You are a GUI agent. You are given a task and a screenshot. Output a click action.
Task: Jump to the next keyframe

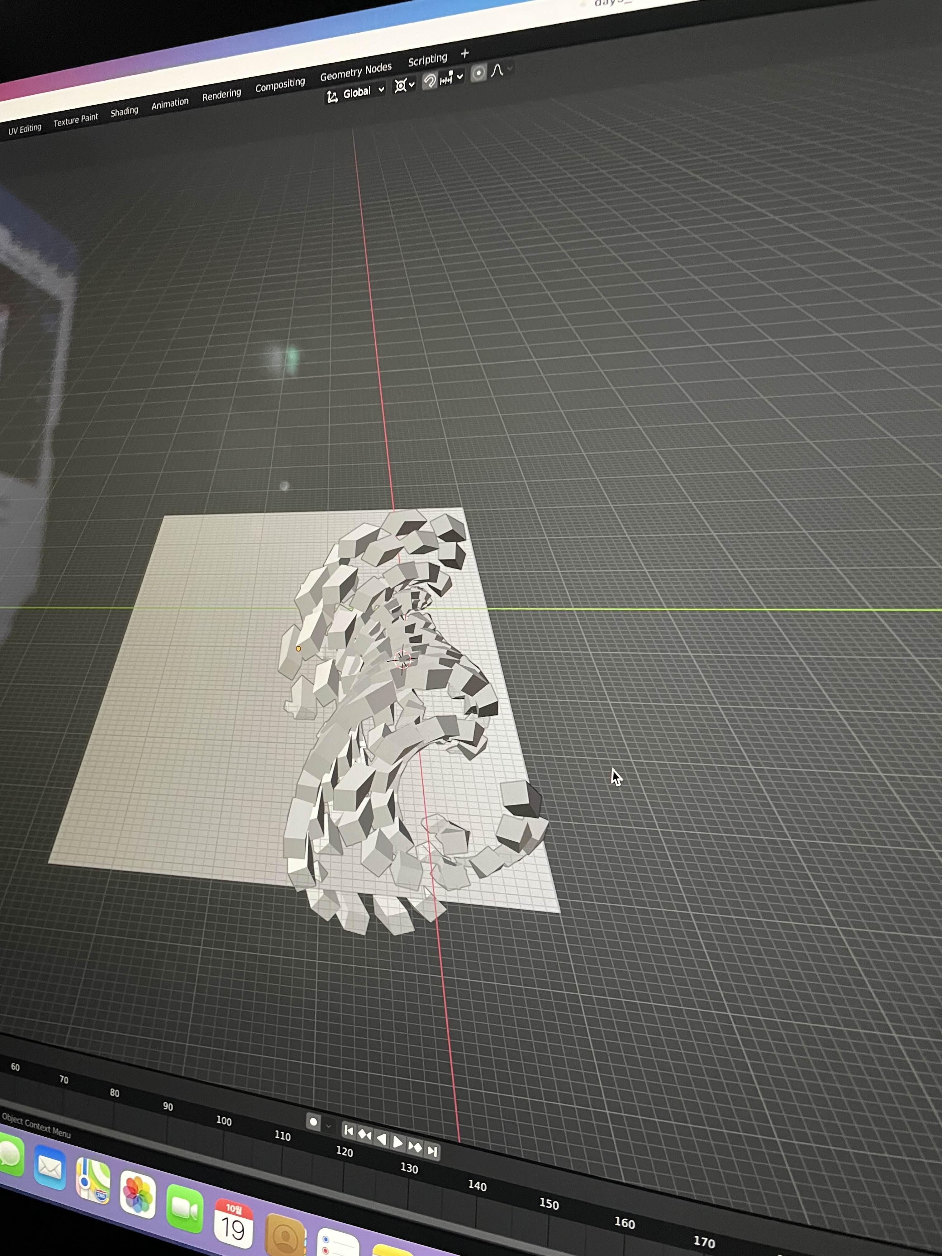(x=415, y=1147)
